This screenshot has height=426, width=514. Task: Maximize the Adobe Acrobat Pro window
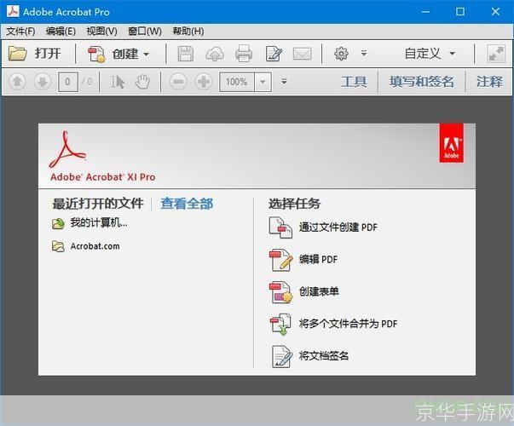[460, 12]
